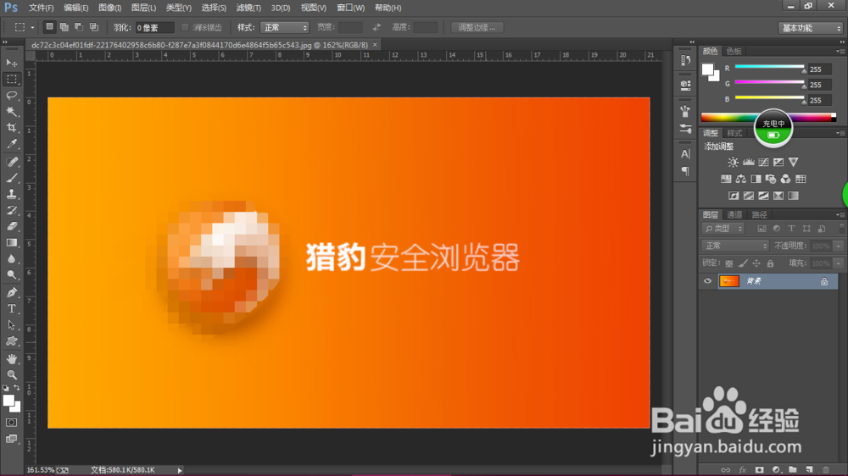Add Brightness/Contrast adjustment

point(733,162)
